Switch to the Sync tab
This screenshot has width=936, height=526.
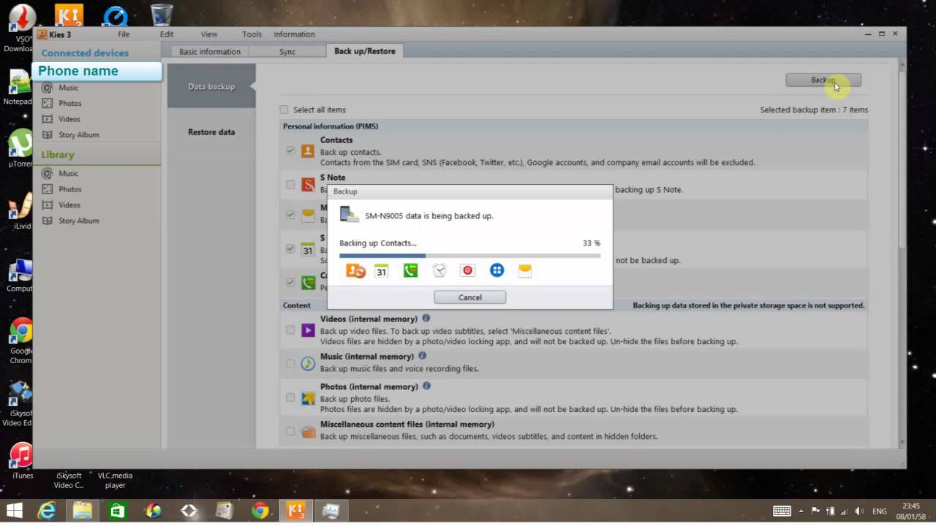click(287, 52)
